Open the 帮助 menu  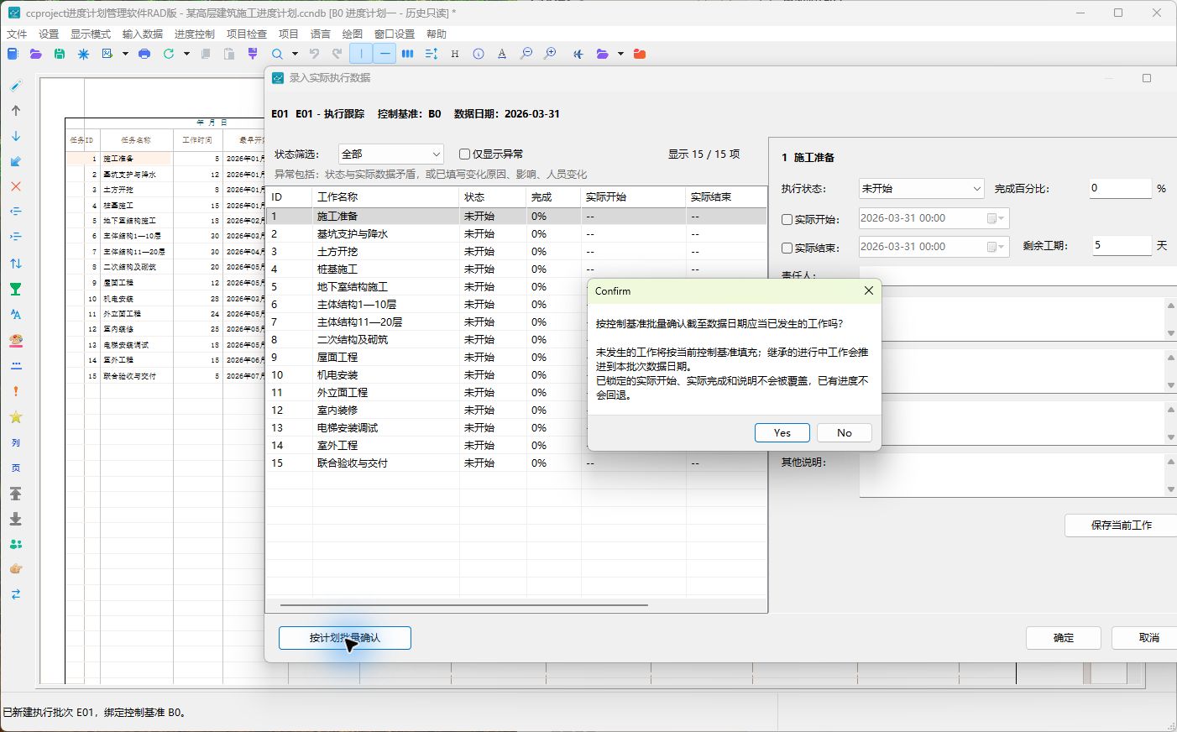[437, 34]
